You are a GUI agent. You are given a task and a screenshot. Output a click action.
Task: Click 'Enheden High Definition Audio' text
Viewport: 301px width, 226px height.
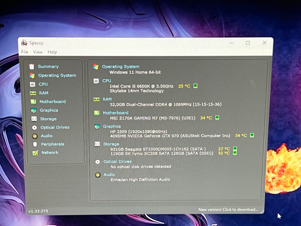pyautogui.click(x=140, y=180)
